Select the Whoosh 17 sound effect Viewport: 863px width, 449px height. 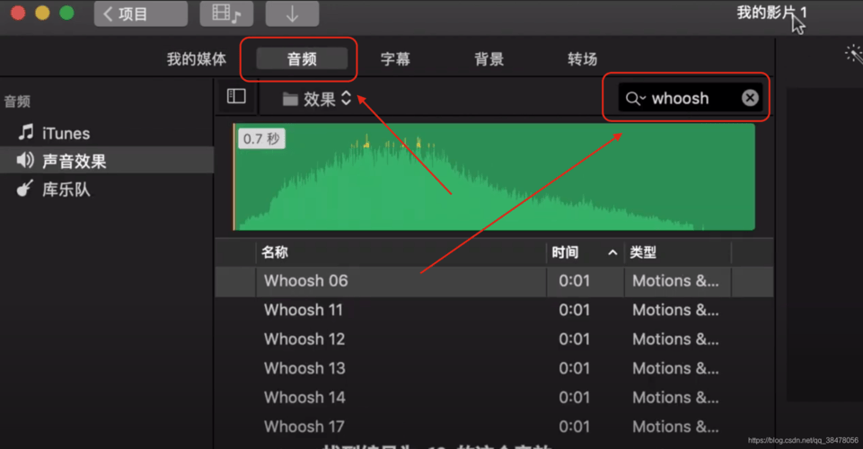494,427
